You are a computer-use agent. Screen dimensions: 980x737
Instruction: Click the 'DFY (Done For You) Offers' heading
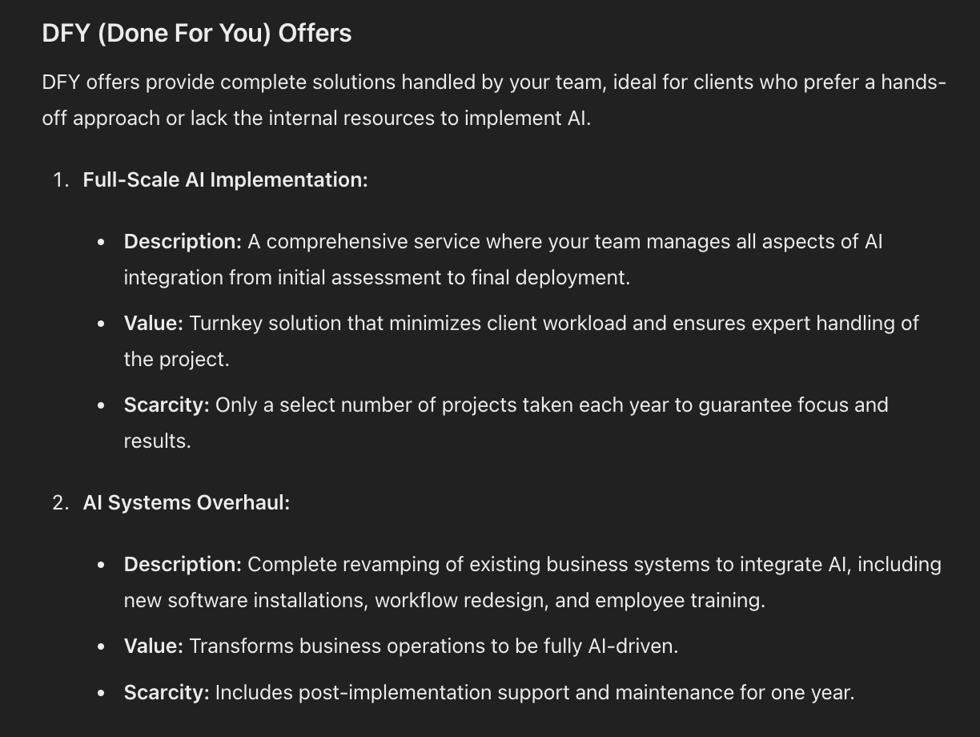click(x=196, y=34)
